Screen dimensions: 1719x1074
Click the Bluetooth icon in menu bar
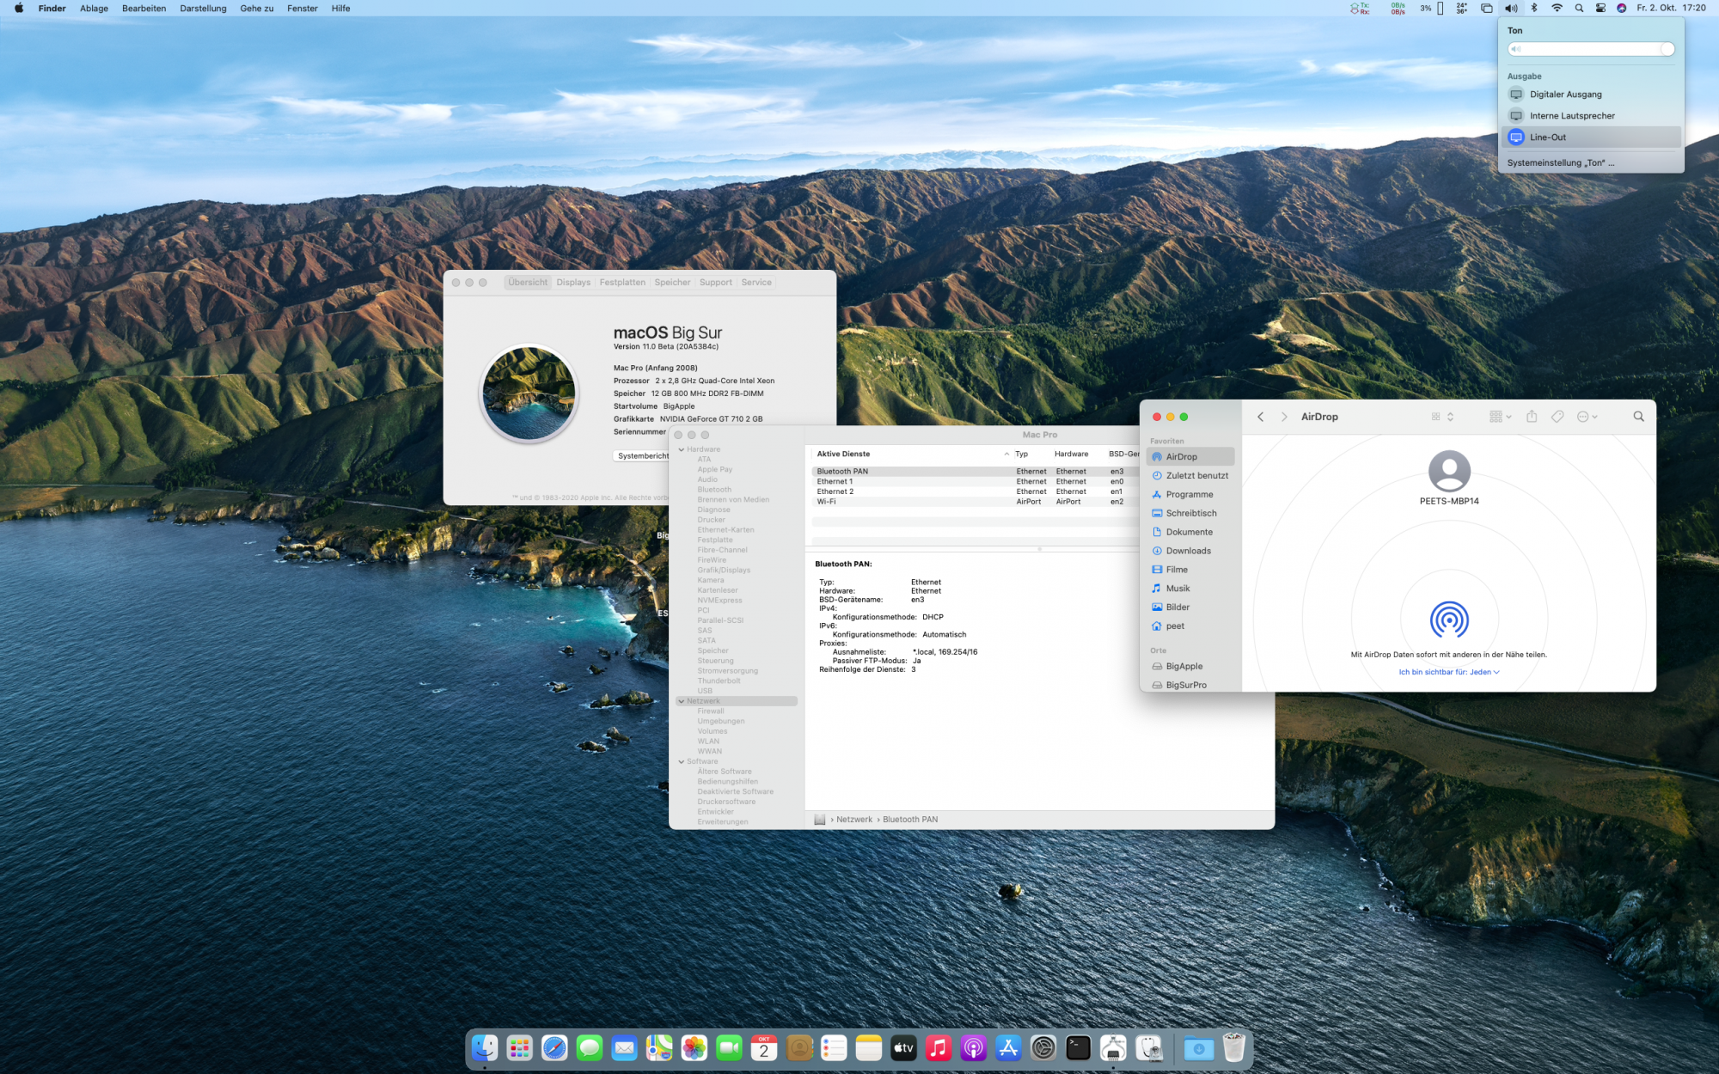pyautogui.click(x=1534, y=8)
